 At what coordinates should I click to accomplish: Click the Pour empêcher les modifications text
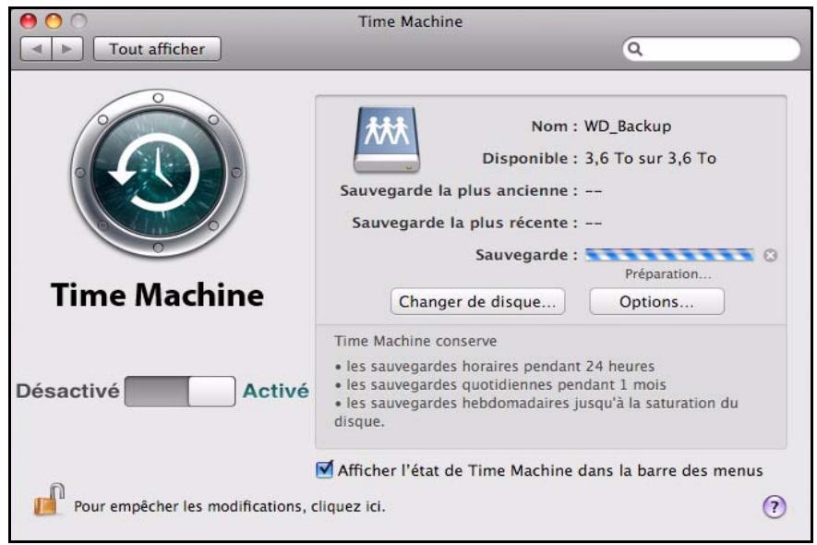point(230,506)
